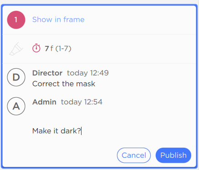Open the Admin avatar circle
This screenshot has height=170, width=199.
click(x=16, y=106)
